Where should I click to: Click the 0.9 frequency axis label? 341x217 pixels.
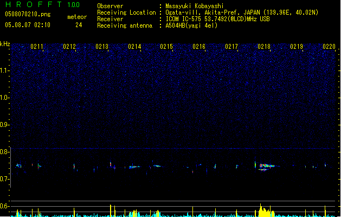(x=4, y=125)
